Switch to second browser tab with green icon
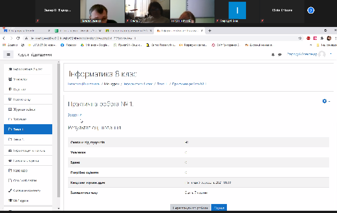This screenshot has width=337, height=213. [78, 31]
